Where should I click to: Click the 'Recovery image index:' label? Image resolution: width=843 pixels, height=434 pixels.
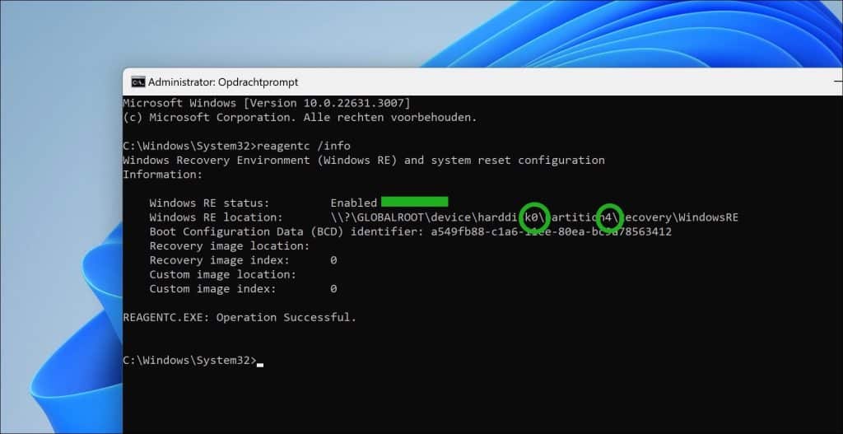(x=219, y=260)
